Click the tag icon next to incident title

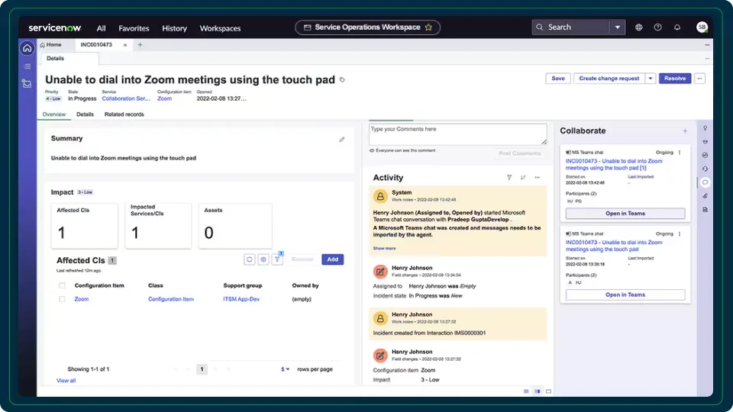coord(342,80)
